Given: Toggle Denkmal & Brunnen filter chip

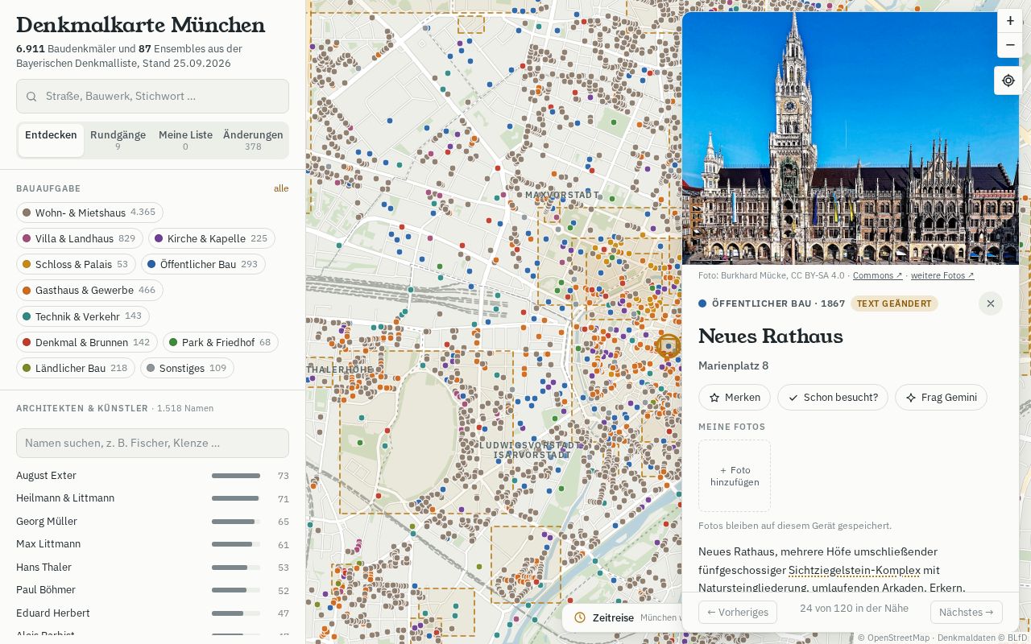Looking at the screenshot, I should click(87, 342).
